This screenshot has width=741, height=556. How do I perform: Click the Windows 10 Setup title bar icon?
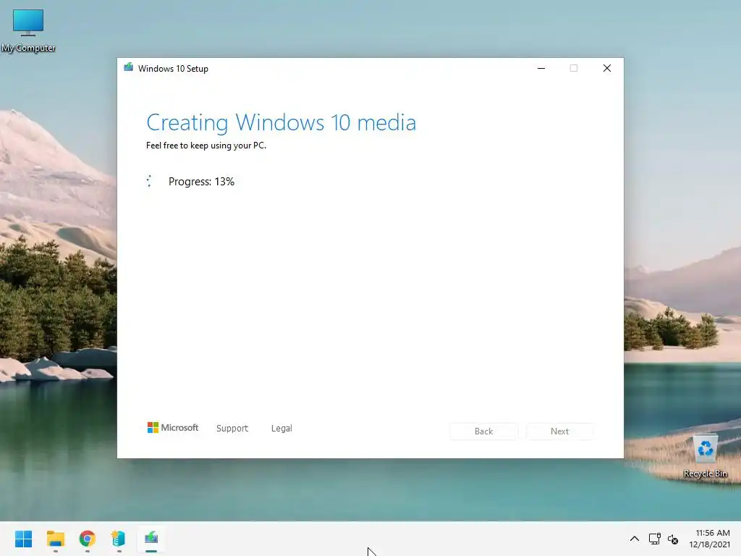[129, 67]
